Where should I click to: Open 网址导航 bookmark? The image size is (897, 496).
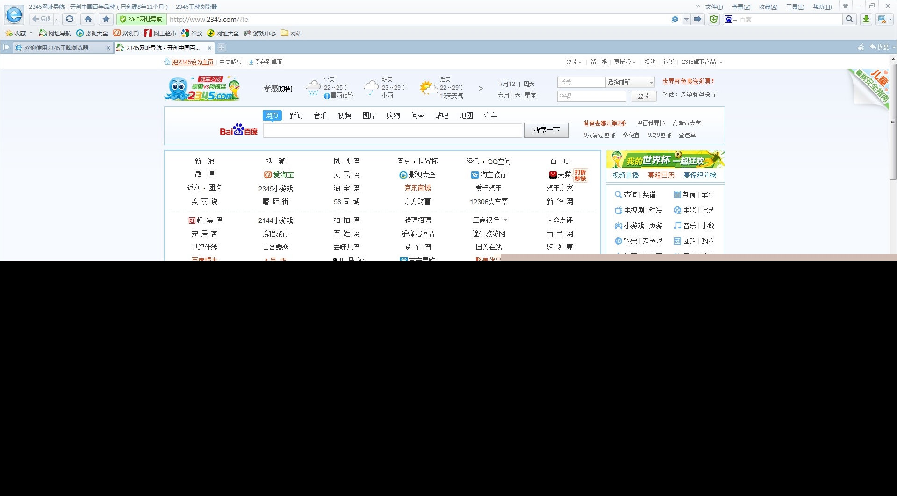[55, 33]
